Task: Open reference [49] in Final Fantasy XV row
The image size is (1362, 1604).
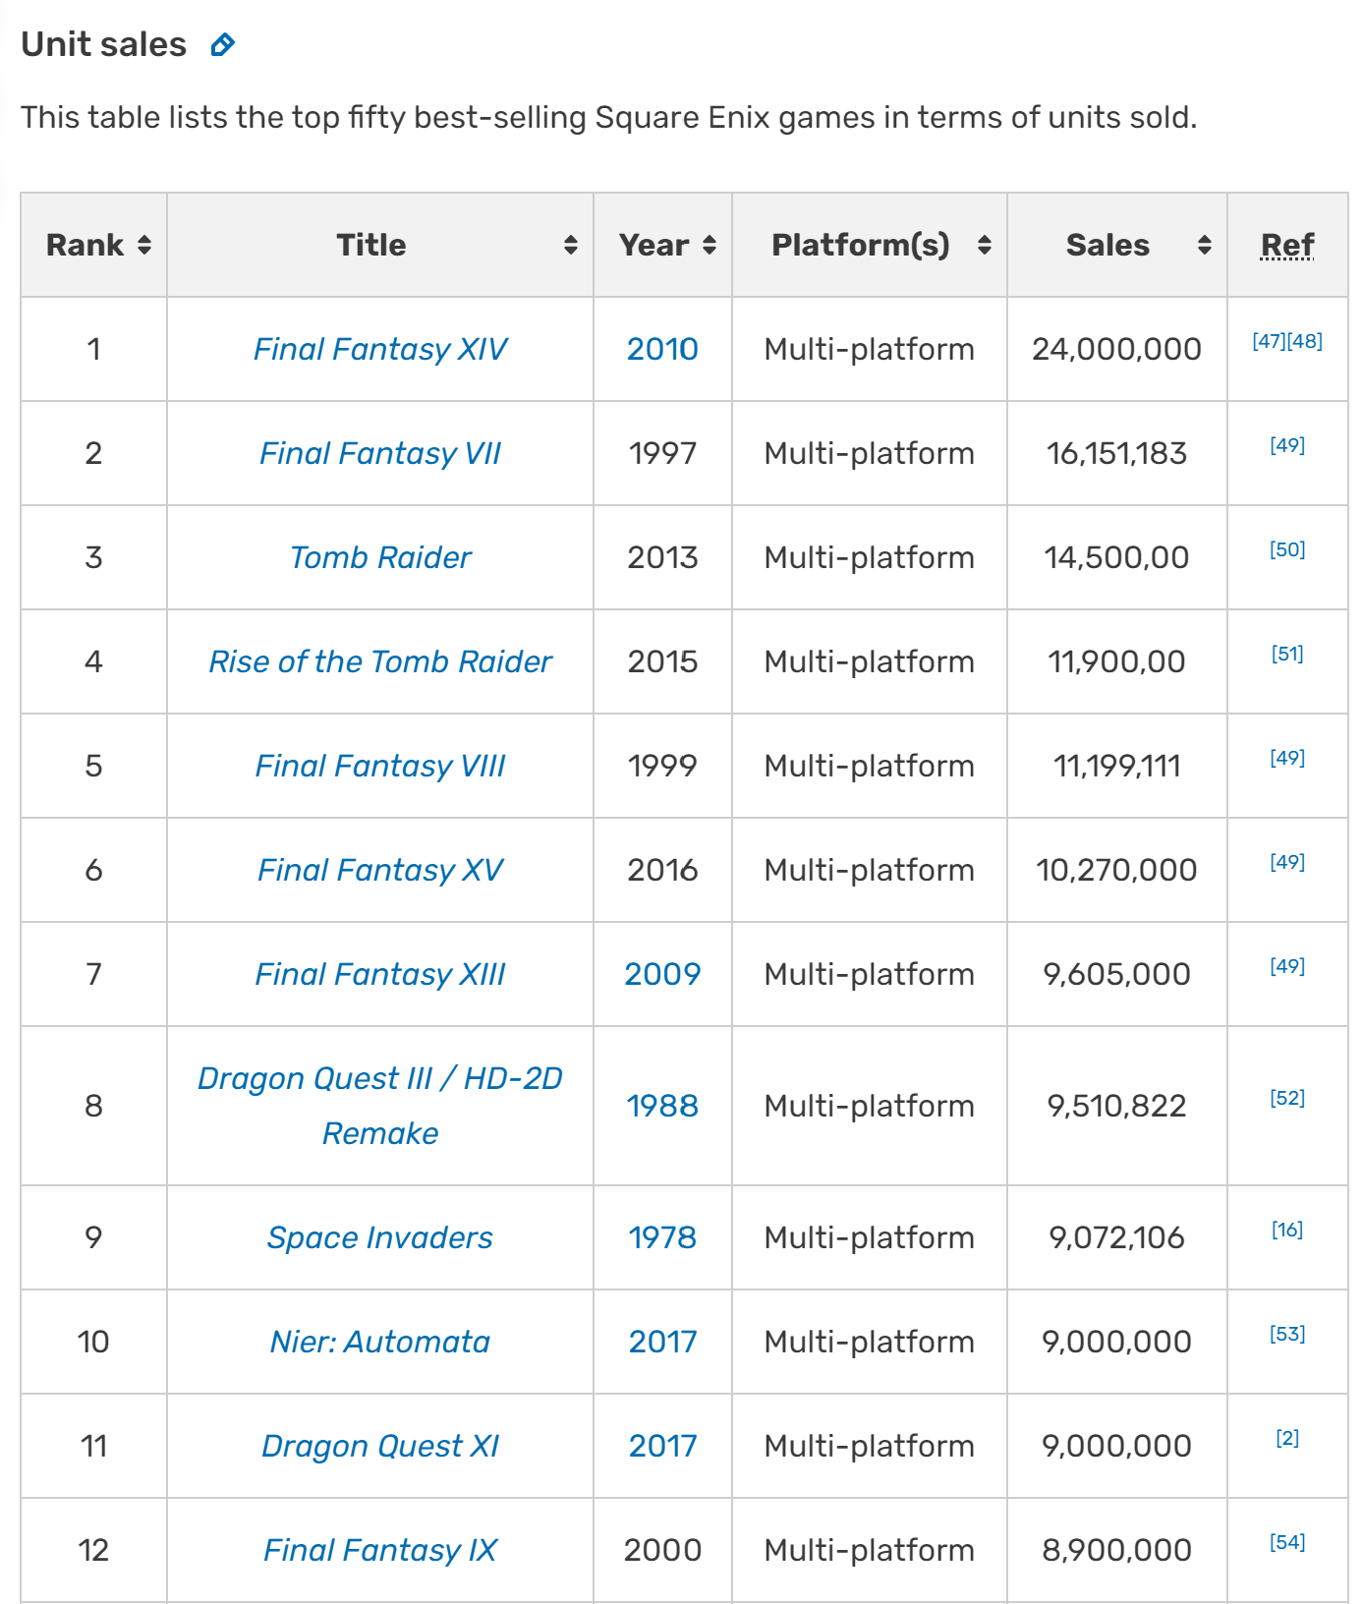Action: coord(1287,862)
